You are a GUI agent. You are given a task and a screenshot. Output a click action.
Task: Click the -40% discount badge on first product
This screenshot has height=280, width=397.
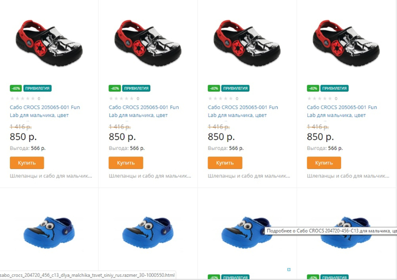click(15, 88)
